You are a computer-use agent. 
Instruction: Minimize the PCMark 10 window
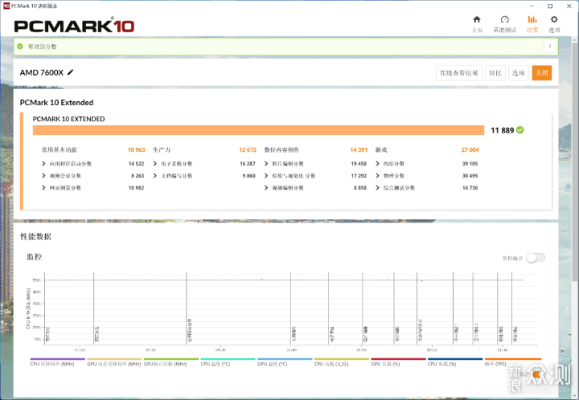tap(532, 6)
